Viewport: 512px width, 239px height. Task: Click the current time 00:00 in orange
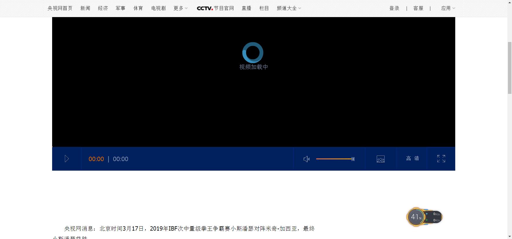(x=96, y=159)
